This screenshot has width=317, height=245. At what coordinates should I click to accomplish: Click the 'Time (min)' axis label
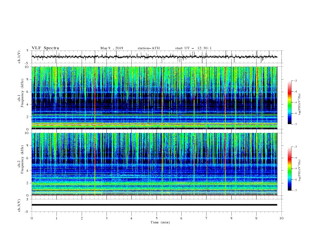[160, 222]
